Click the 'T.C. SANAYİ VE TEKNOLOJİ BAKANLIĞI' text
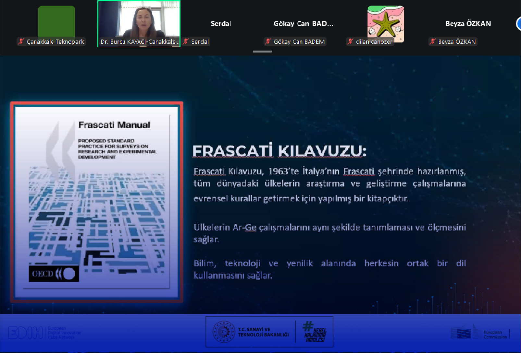 (263, 332)
